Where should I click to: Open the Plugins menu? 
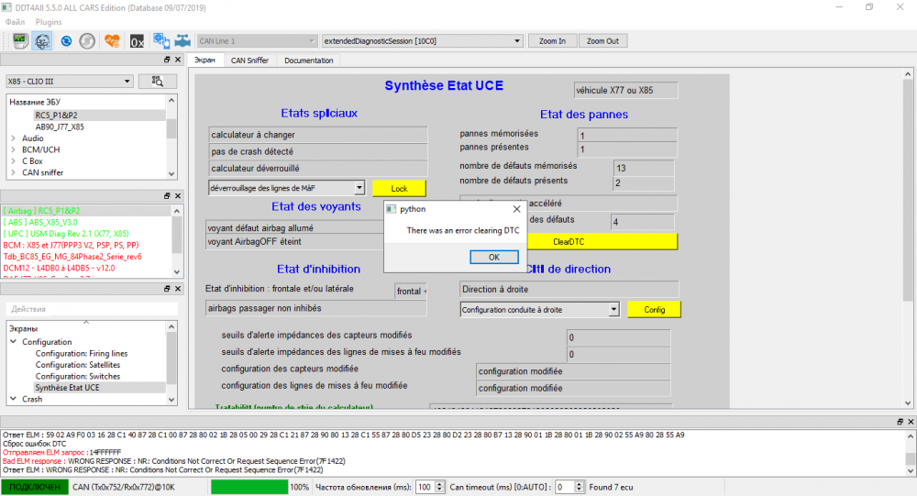point(49,22)
